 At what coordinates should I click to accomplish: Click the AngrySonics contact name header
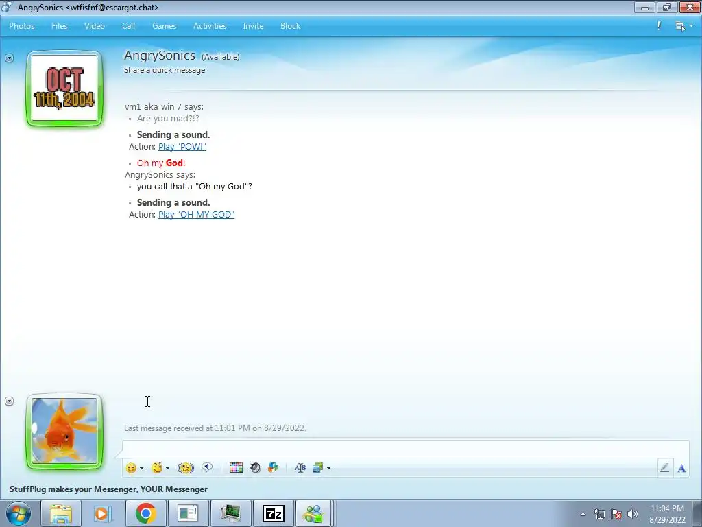coord(159,56)
